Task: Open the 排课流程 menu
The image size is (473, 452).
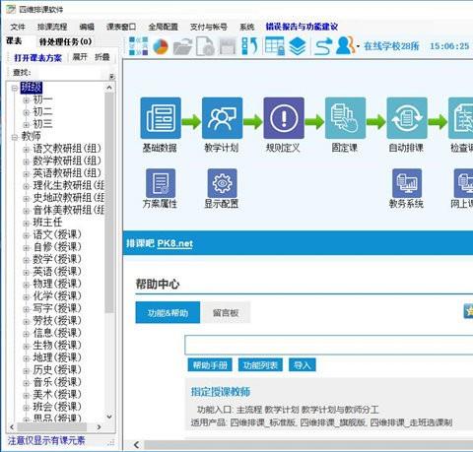Action: tap(52, 27)
